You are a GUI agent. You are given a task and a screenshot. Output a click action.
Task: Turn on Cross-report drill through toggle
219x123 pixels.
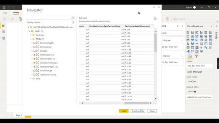click(x=194, y=81)
